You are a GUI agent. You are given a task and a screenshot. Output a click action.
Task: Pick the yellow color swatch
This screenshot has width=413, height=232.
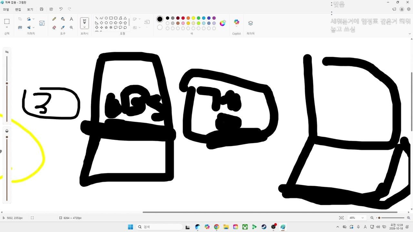click(193, 18)
